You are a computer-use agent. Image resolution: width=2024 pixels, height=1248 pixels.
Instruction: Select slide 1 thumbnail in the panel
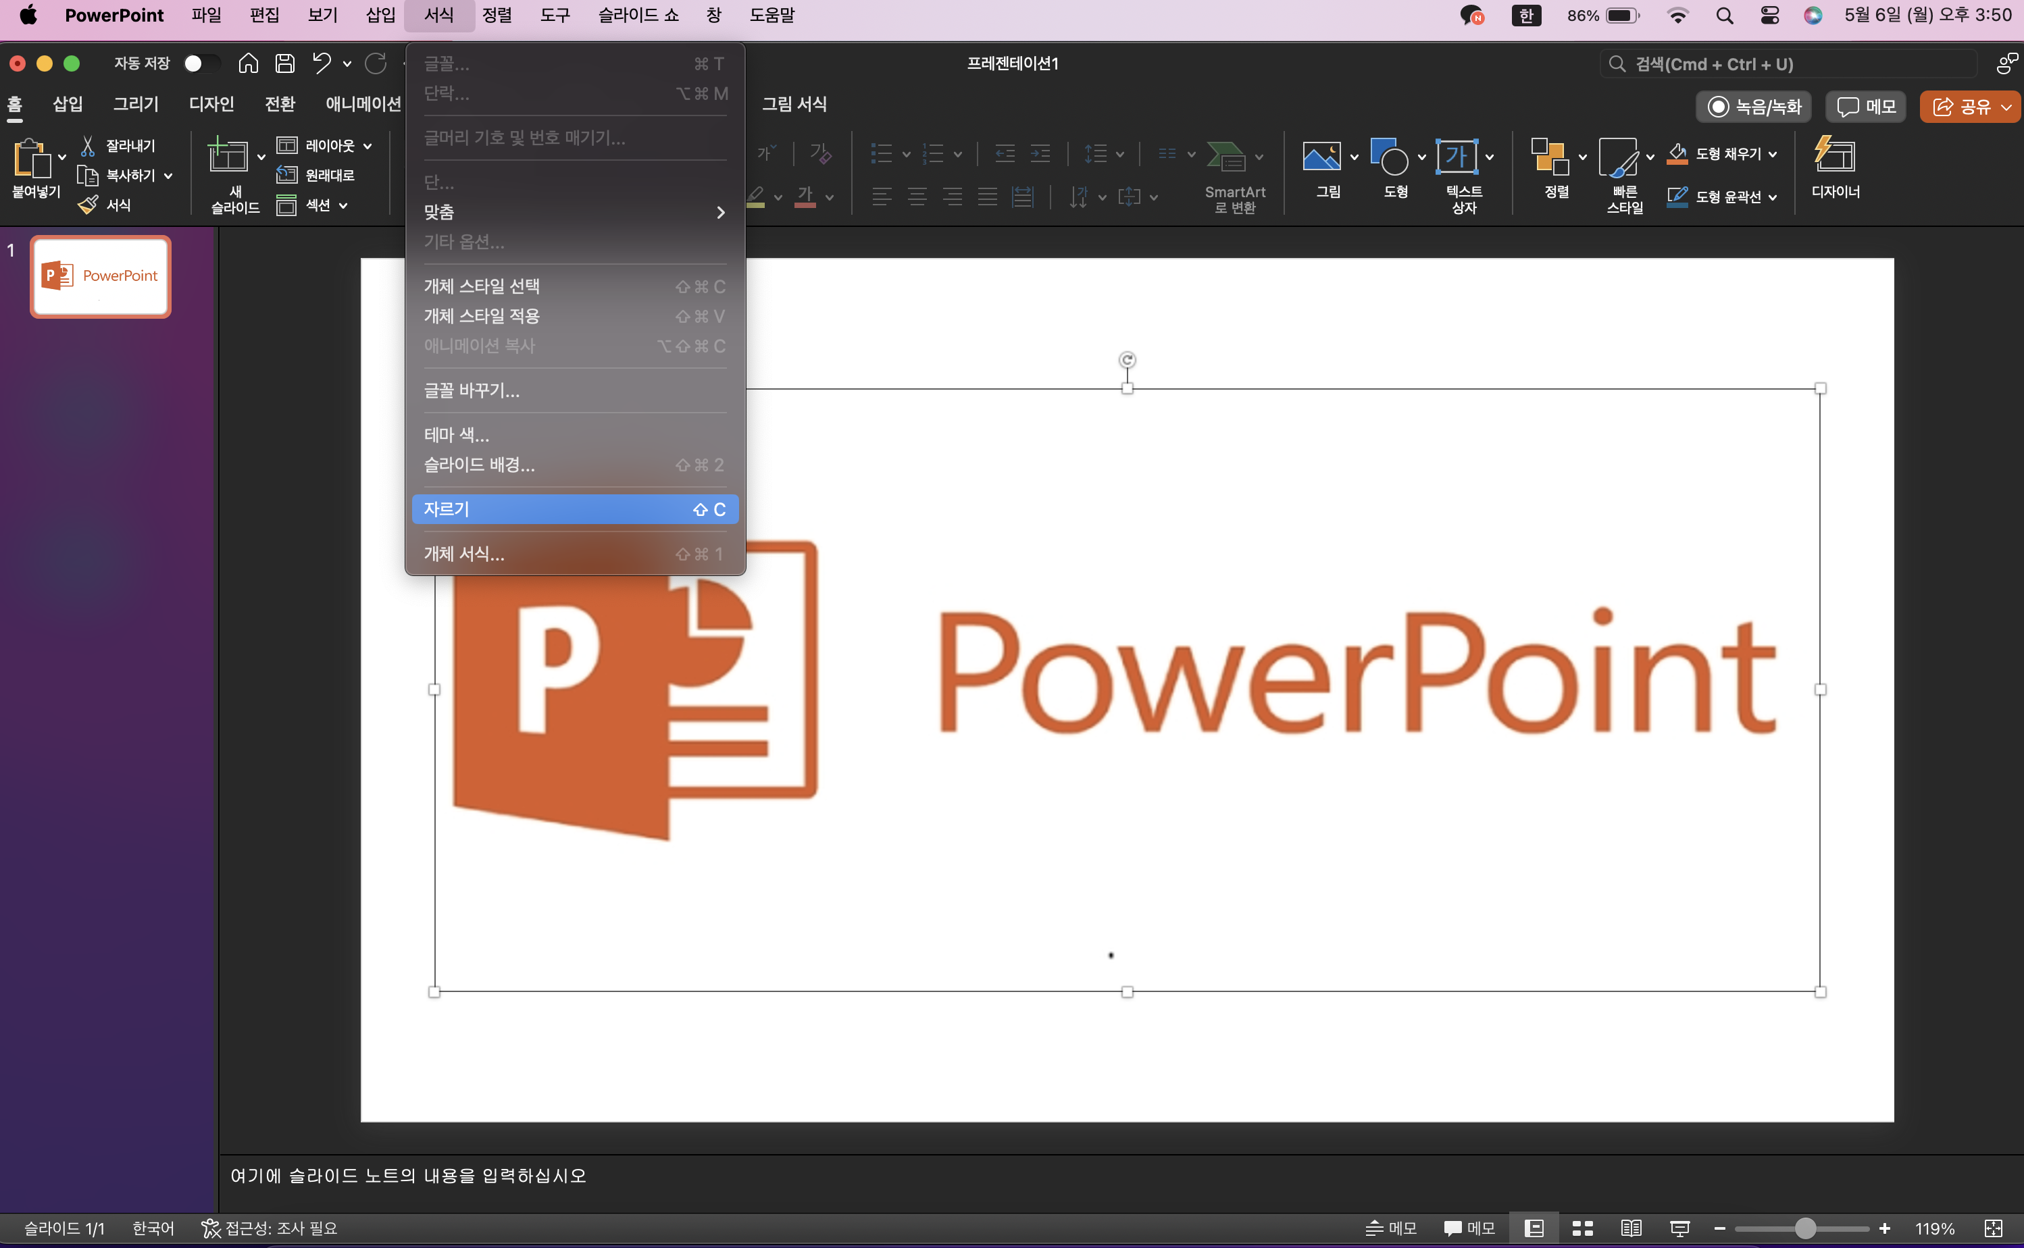101,276
